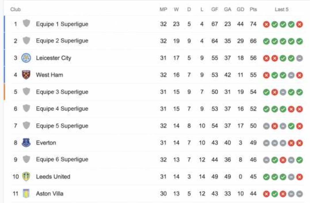This screenshot has width=310, height=203.
Task: Click the Pts column header
Action: click(x=253, y=9)
